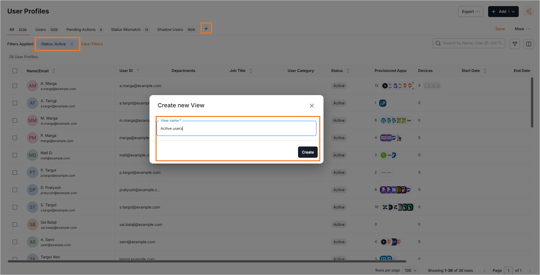Click the Clear Filters link
Screen dimensions: 540x275
click(92, 44)
